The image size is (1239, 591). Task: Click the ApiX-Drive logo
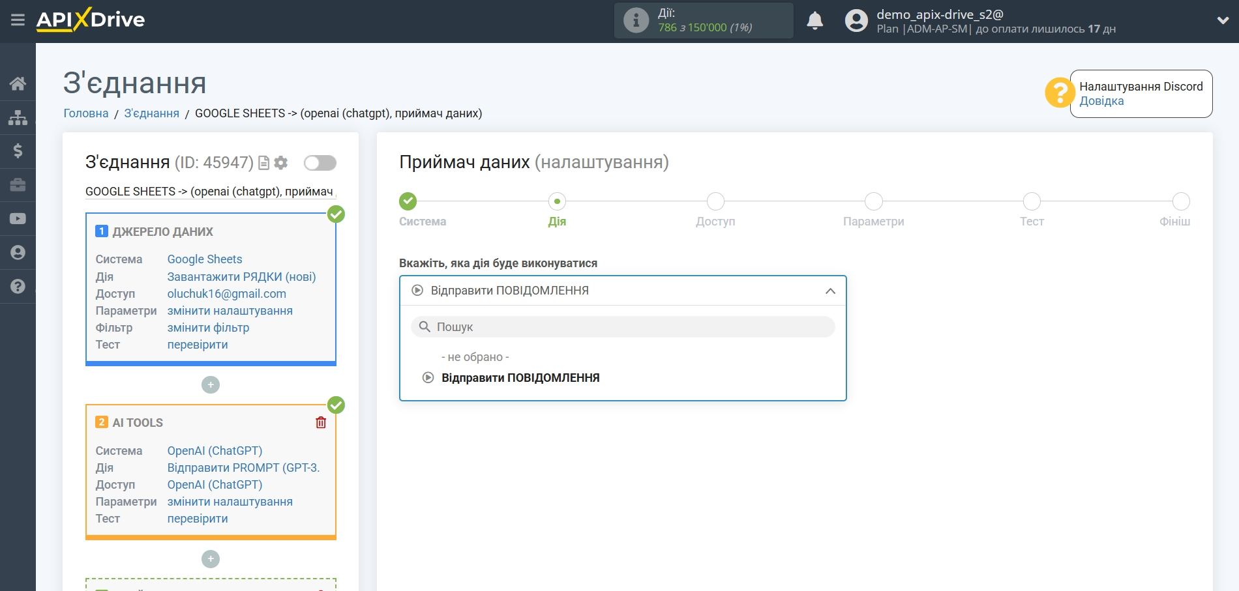click(91, 20)
